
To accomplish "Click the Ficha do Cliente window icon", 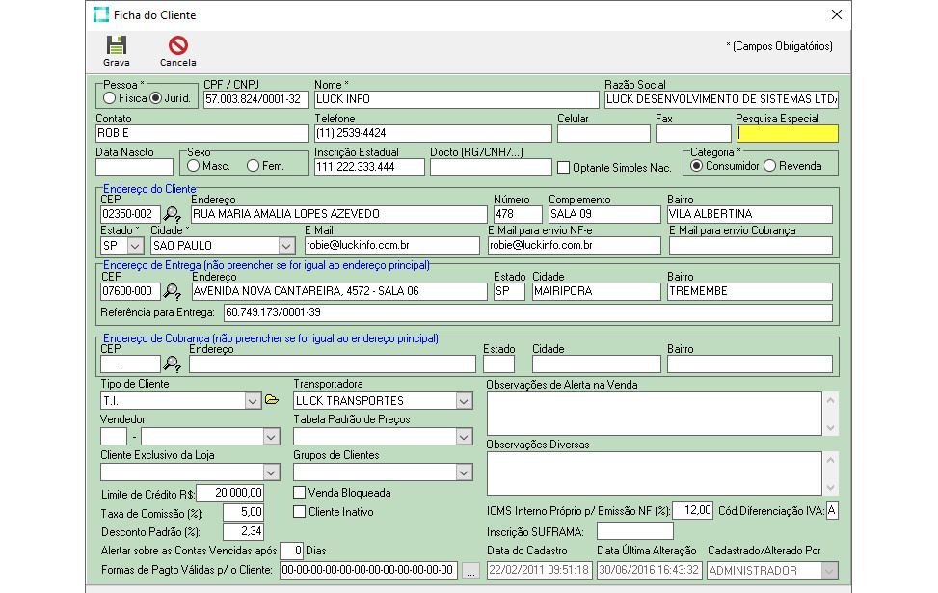I will (x=100, y=14).
